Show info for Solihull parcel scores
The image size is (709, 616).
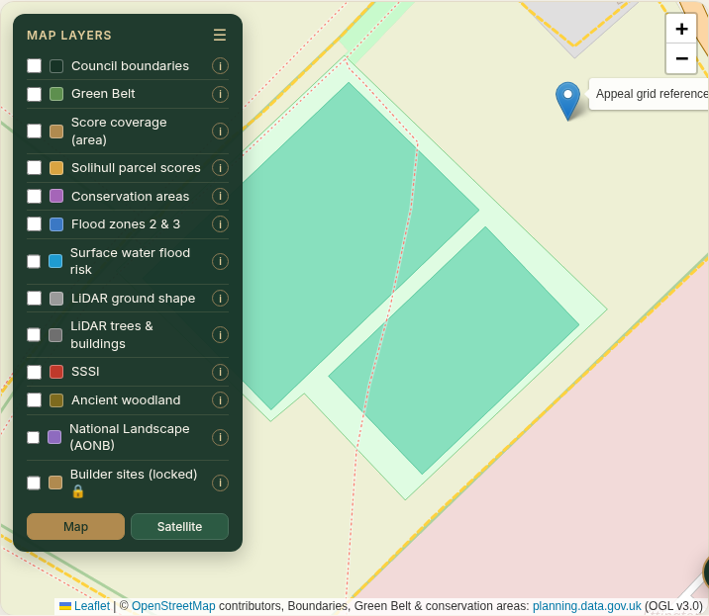point(220,168)
